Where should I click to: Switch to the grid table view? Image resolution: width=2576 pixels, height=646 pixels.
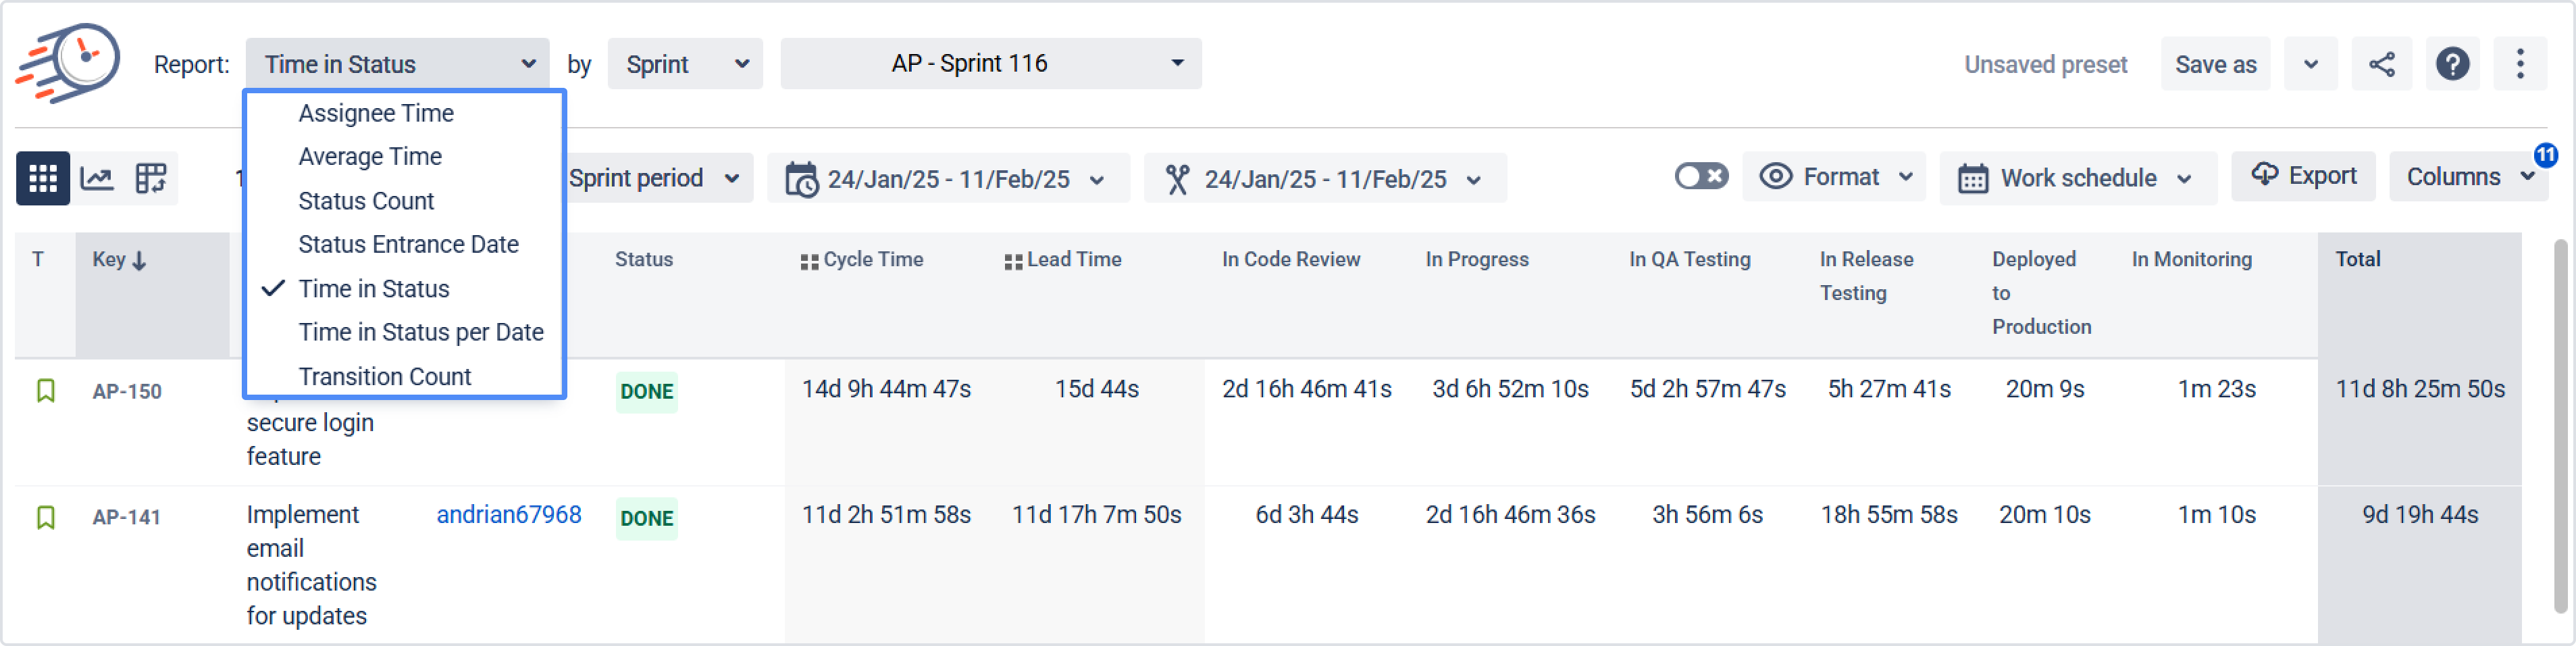pos(42,179)
